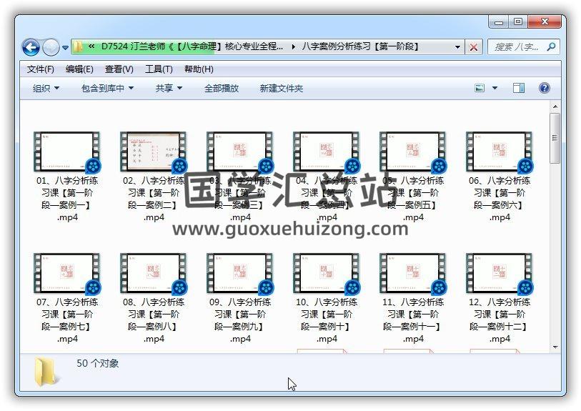The image size is (581, 411).
Task: Open the 工具(T) menu
Action: pyautogui.click(x=159, y=69)
